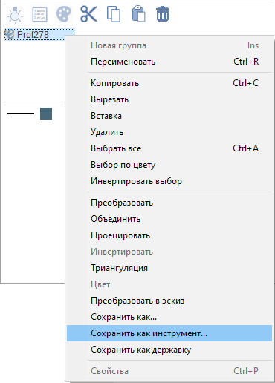
Task: Click the black line style sample
Action: coord(21,114)
